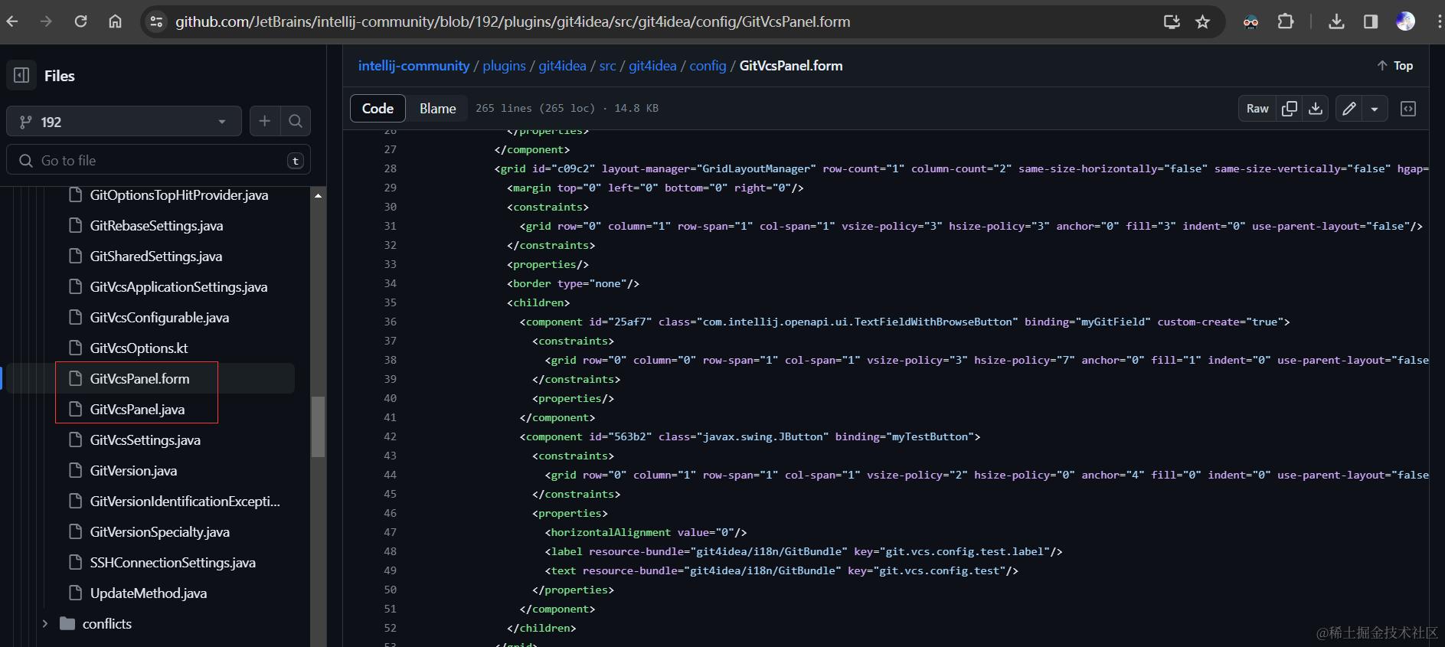Image resolution: width=1445 pixels, height=647 pixels.
Task: Open GitVersionSpecialty.java
Action: [159, 532]
